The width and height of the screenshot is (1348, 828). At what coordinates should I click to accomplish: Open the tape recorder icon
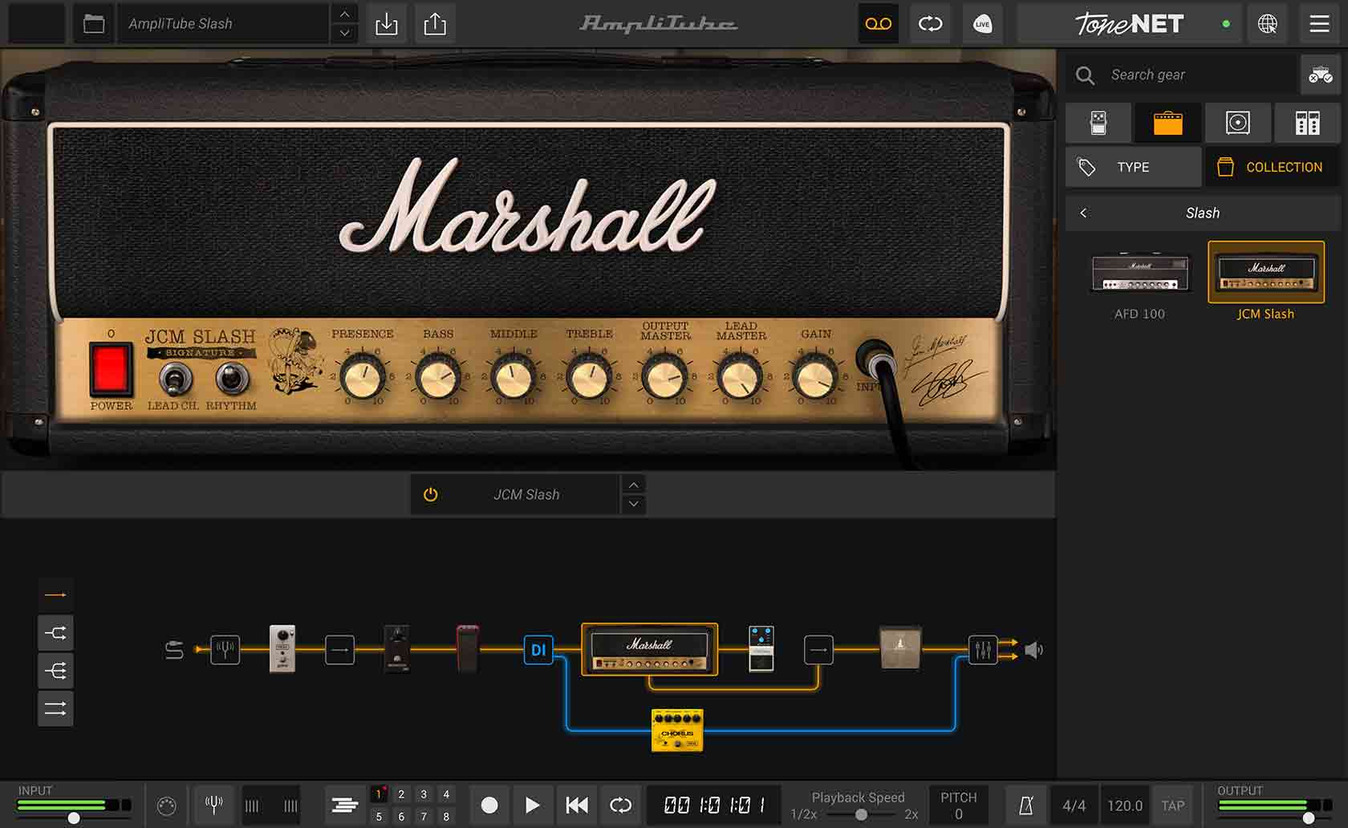878,23
